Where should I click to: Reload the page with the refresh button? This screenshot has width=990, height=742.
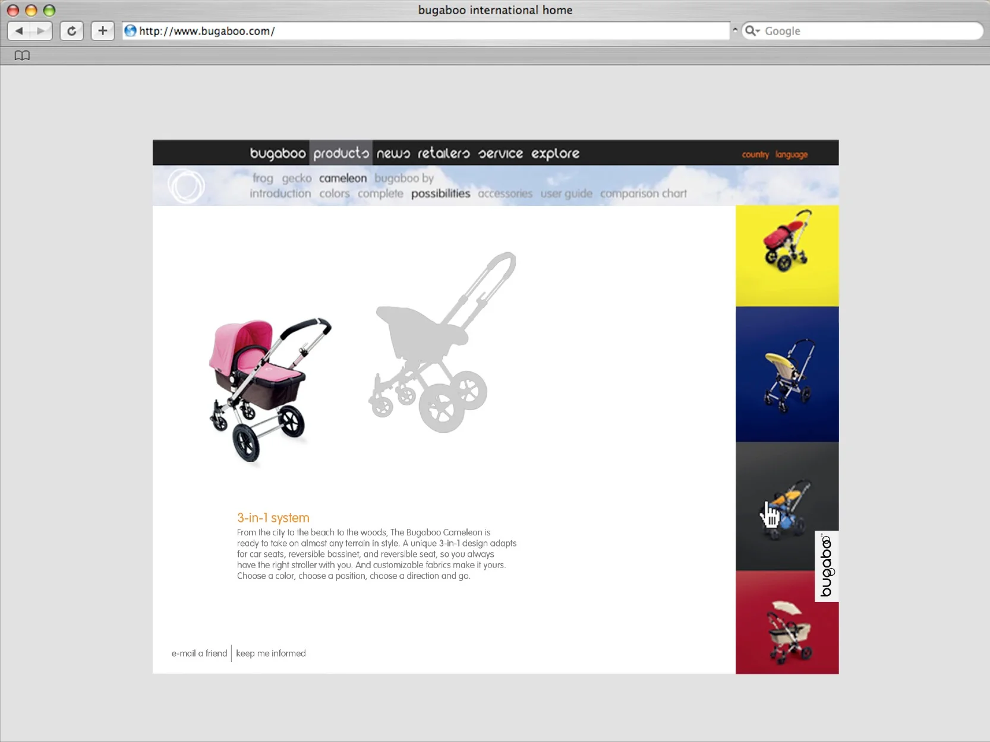click(72, 31)
